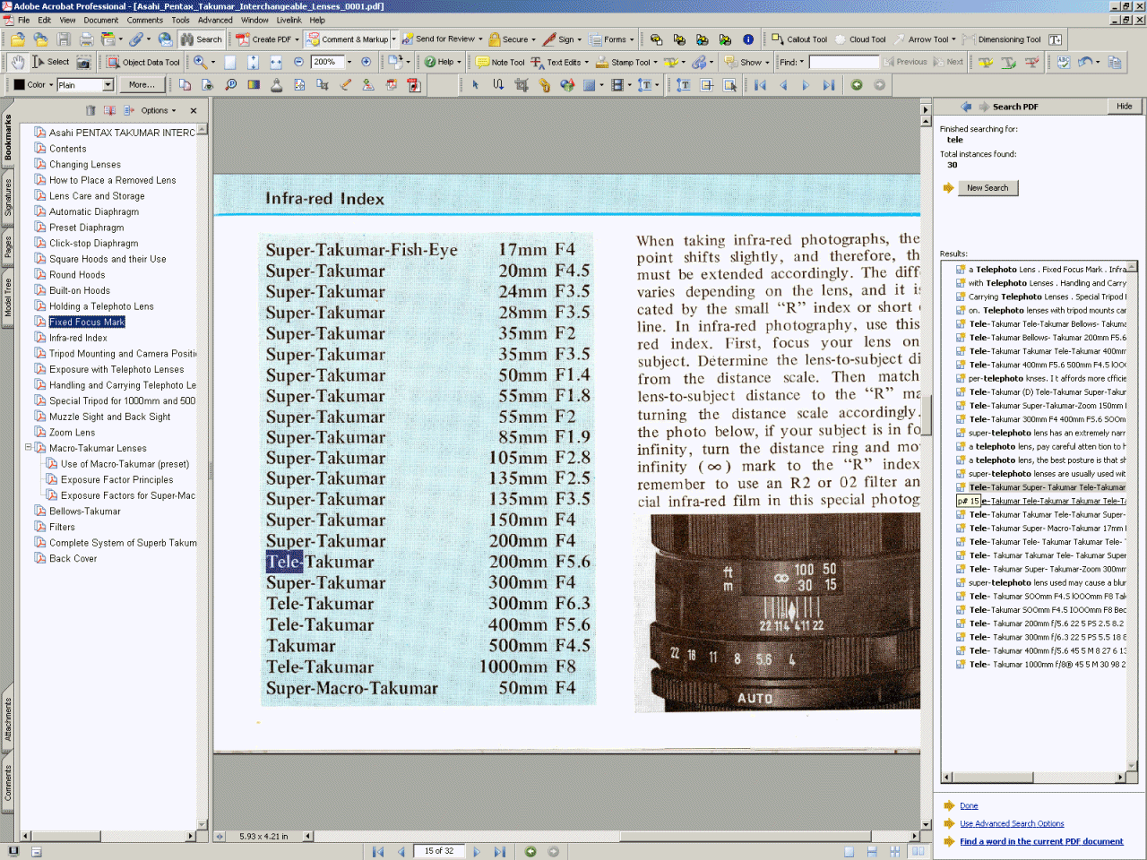Click the Email globe icon in toolbar
The width and height of the screenshot is (1147, 860).
click(x=165, y=39)
